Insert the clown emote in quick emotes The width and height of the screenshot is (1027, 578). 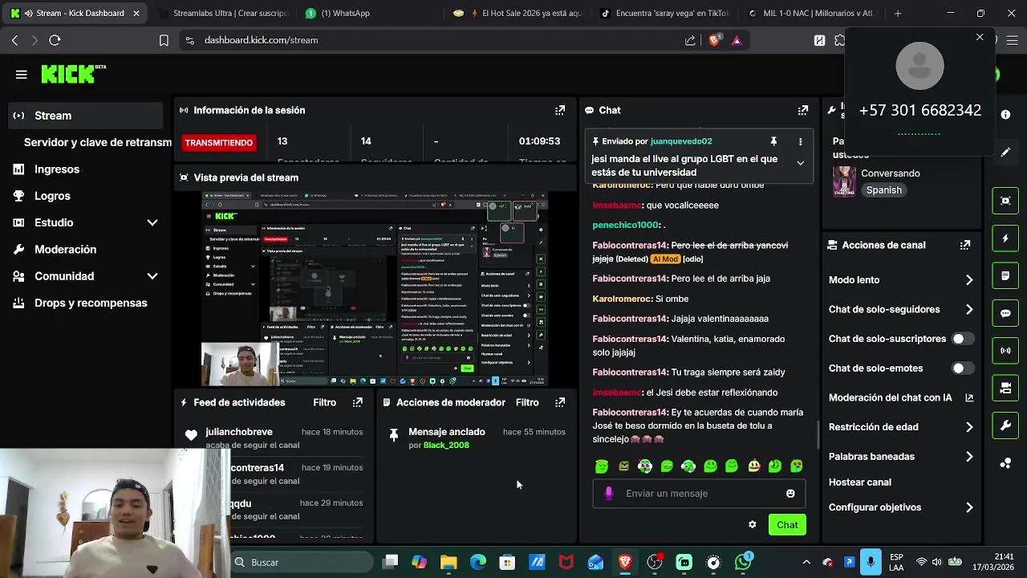click(753, 466)
